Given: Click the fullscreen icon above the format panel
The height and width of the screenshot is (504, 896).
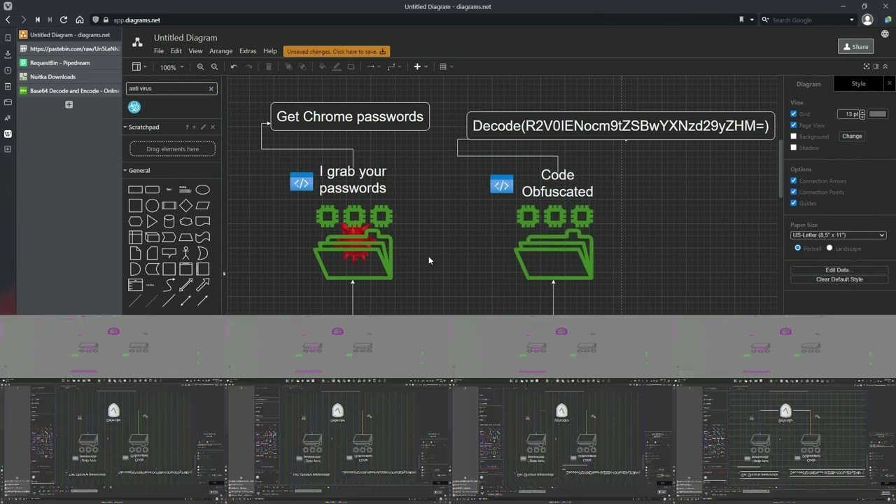Looking at the screenshot, I should (867, 66).
